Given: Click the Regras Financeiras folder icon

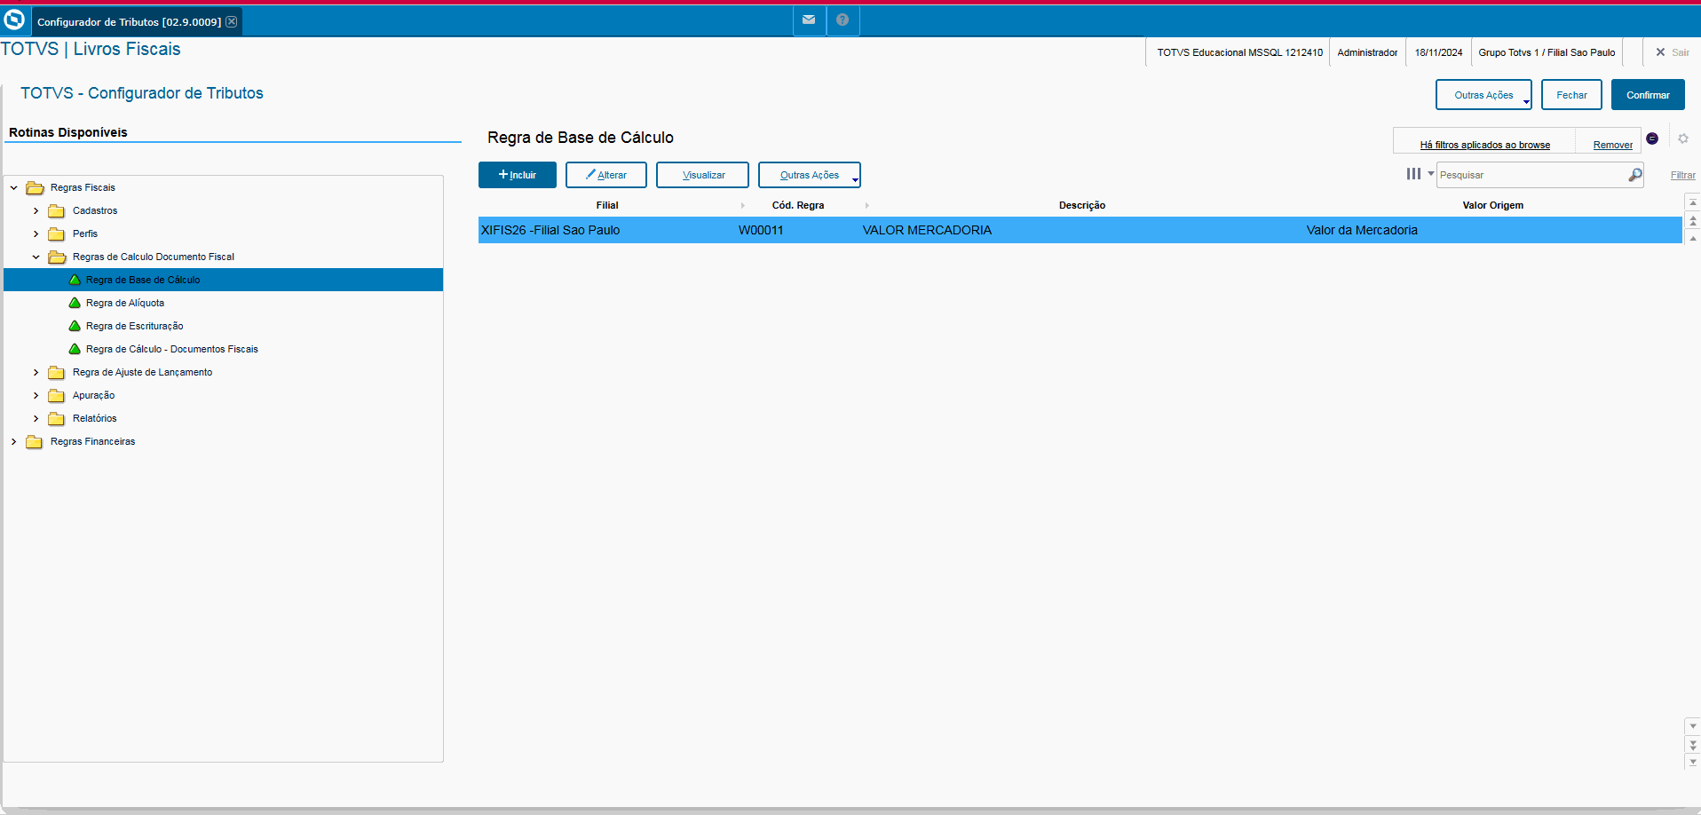Looking at the screenshot, I should [35, 441].
